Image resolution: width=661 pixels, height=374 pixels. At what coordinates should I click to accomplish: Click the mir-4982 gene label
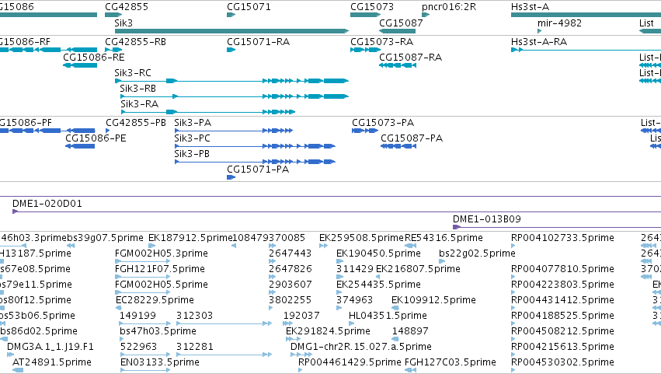pos(559,23)
